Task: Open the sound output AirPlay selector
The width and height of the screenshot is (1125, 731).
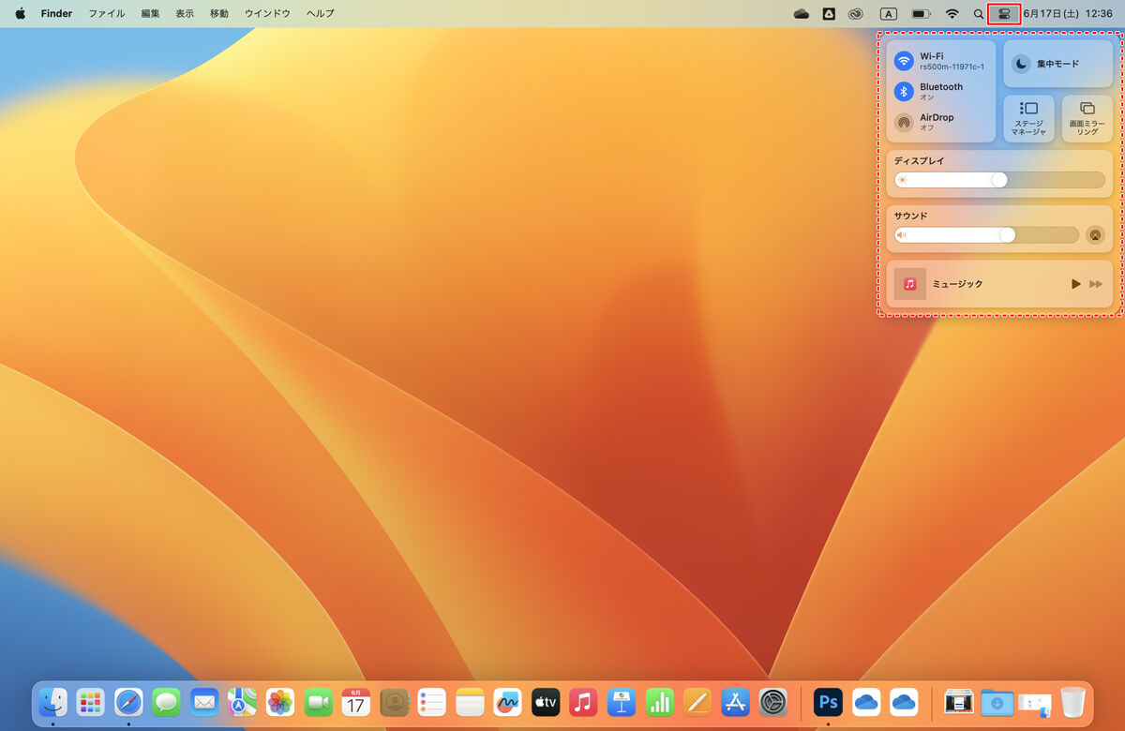Action: click(1094, 235)
